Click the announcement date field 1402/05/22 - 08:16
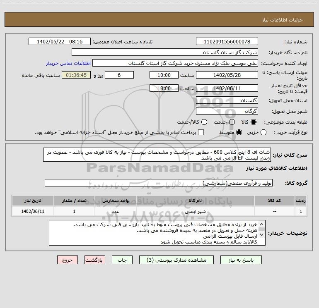Image resolution: width=319 pixels, height=308 pixels. [60, 42]
